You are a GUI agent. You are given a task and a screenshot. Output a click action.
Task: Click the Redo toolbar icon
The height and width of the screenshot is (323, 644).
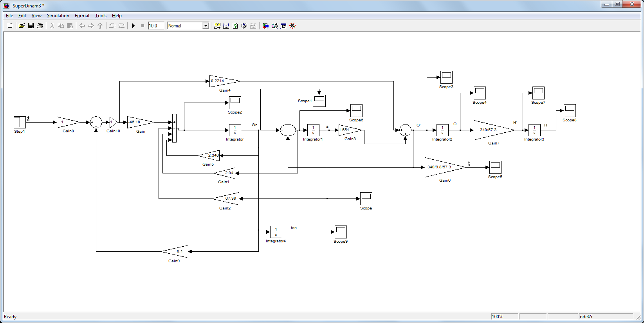point(121,26)
